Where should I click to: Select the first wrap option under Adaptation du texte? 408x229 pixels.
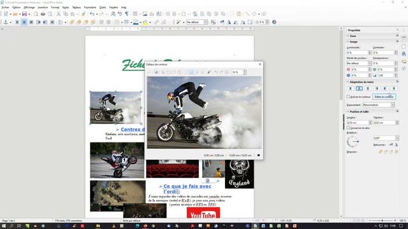[350, 88]
